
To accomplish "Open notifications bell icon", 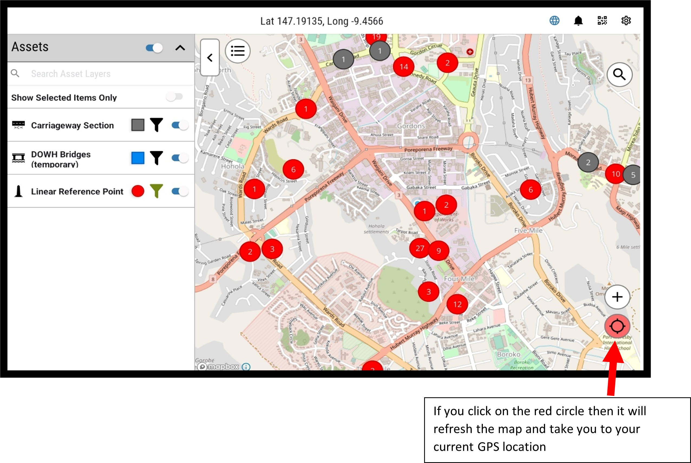I will pyautogui.click(x=578, y=21).
